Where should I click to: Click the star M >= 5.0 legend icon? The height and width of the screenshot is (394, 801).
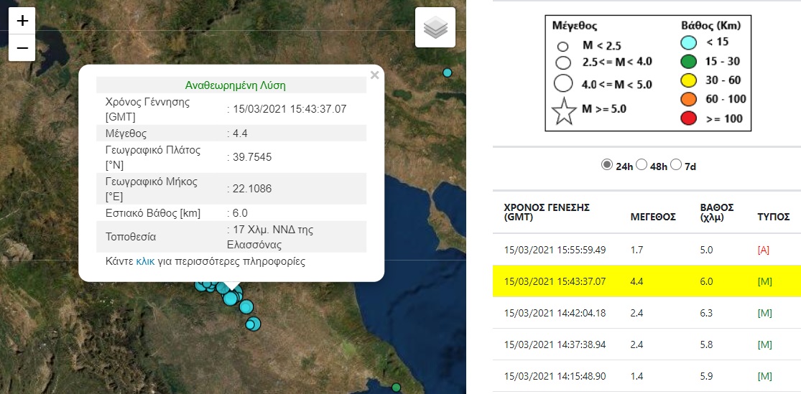coord(565,113)
